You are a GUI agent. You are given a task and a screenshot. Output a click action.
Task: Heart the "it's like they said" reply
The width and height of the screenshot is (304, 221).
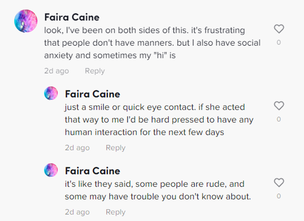[279, 183]
